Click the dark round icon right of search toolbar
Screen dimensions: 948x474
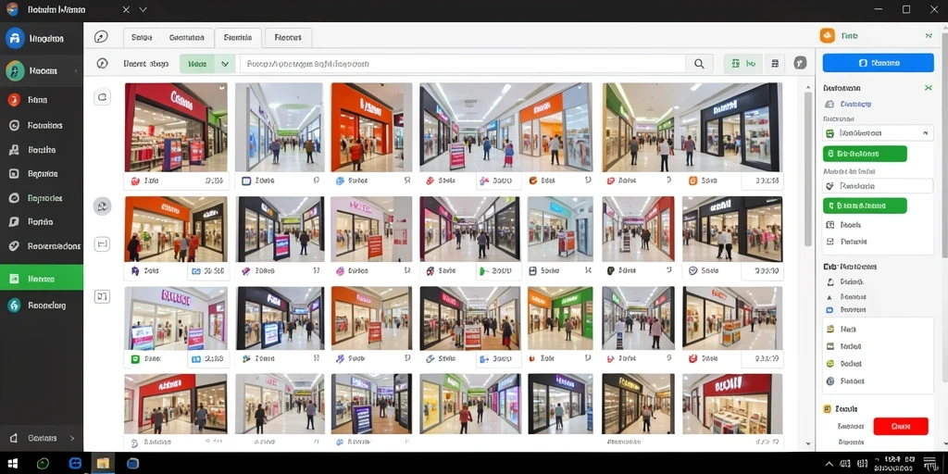800,63
